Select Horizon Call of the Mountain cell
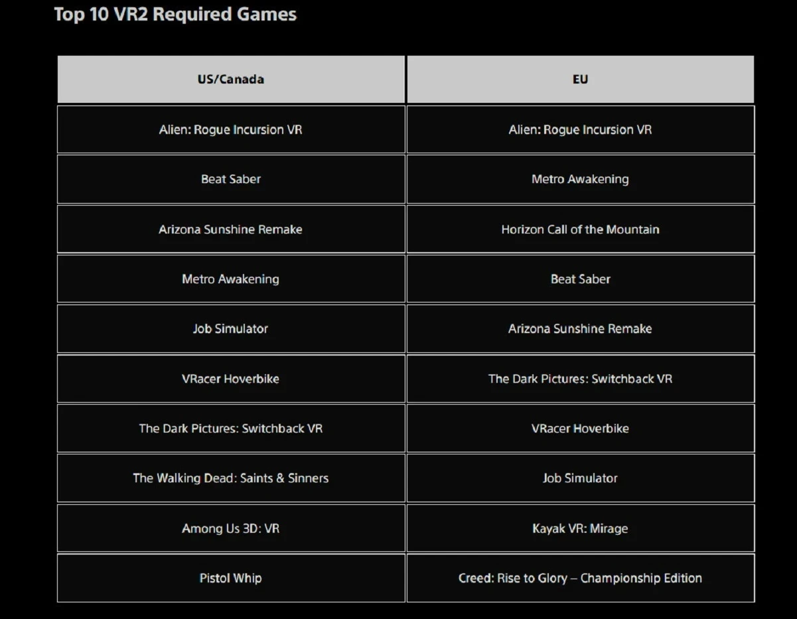The image size is (797, 619). click(x=580, y=230)
